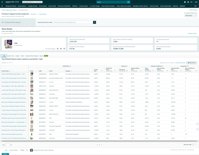The image size is (199, 155).
Task: Click horizontal scrollbar below the table
Action: click(99, 141)
